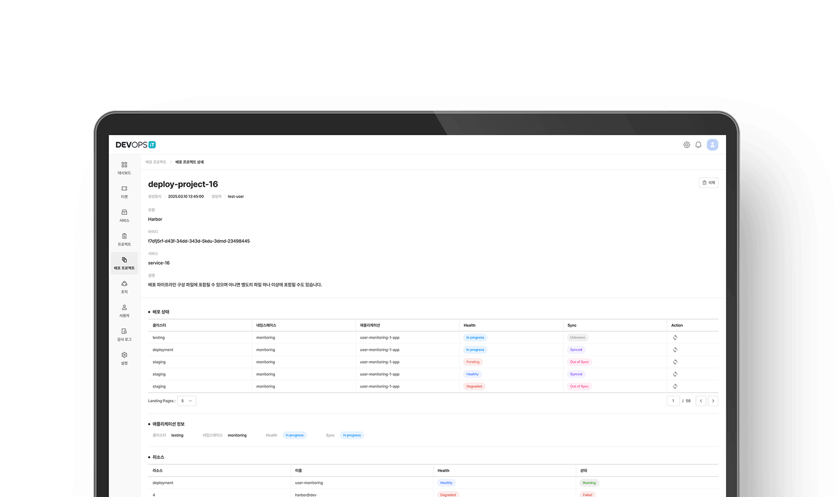Click sync action icon for deployment cluster row
This screenshot has height=497, width=836.
[675, 350]
